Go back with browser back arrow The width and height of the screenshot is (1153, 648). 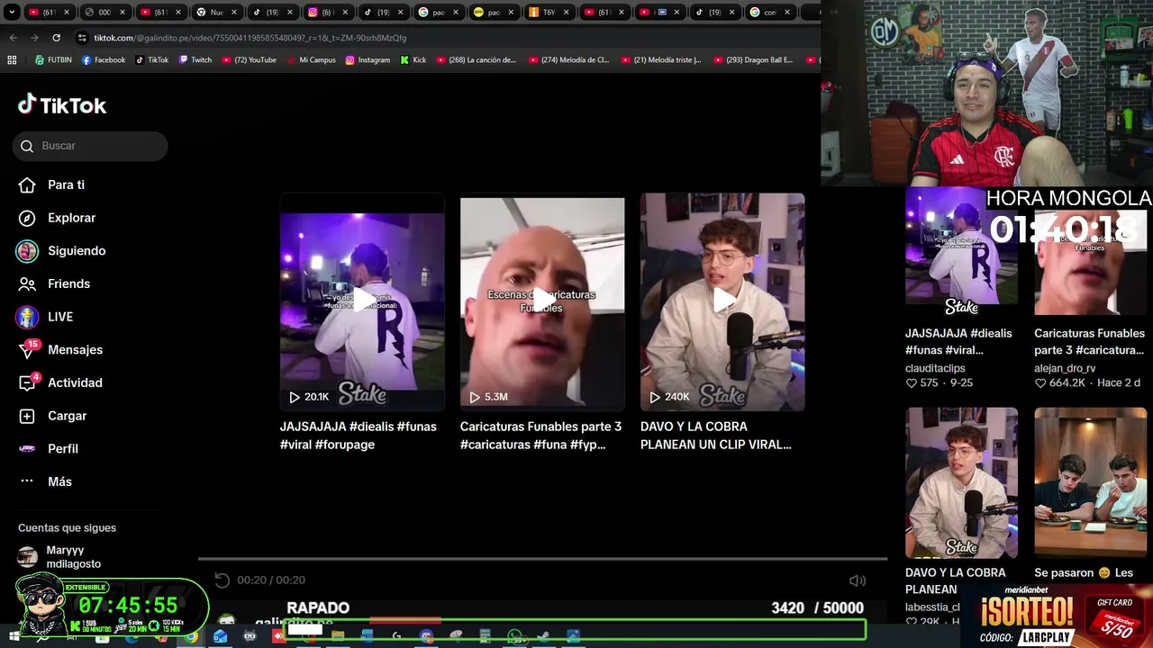tap(13, 38)
